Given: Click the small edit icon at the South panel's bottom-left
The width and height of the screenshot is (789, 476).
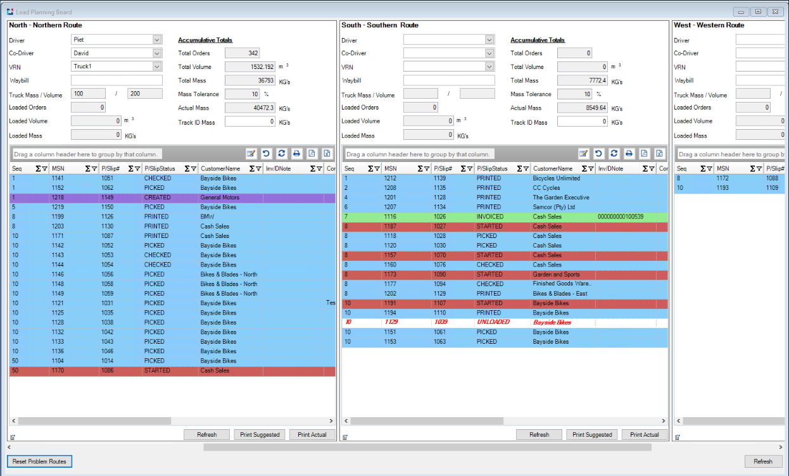Looking at the screenshot, I should [344, 437].
